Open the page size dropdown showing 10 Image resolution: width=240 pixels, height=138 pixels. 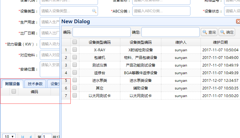tap(9, 136)
